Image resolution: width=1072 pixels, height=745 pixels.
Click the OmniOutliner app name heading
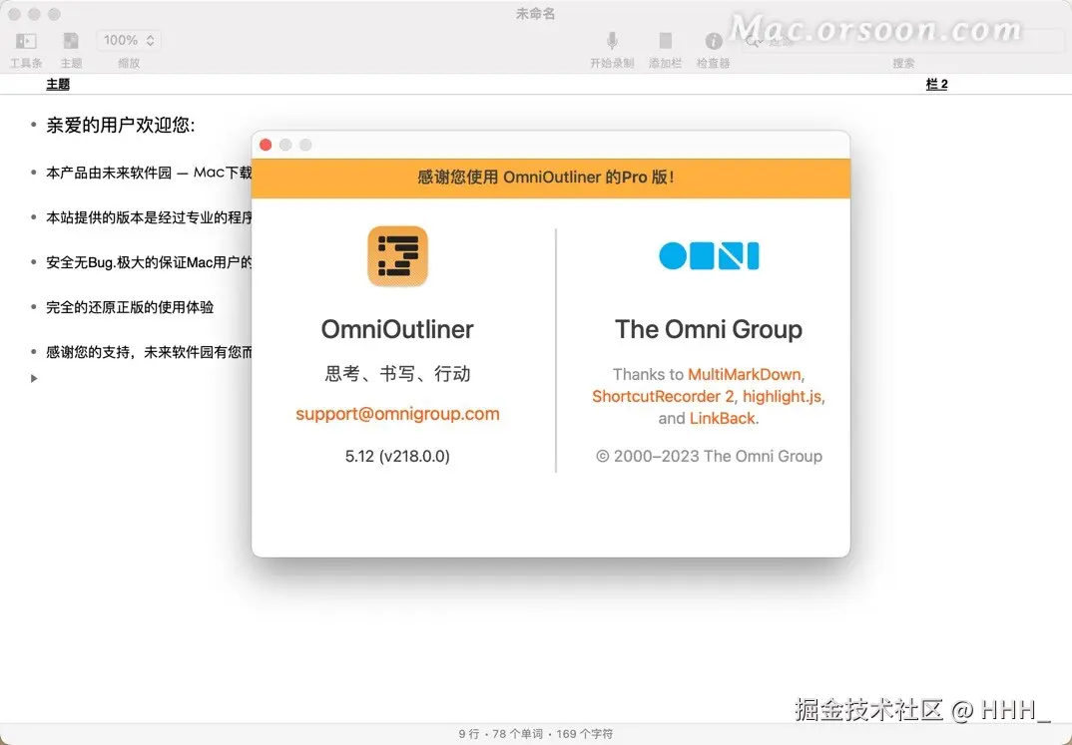tap(397, 329)
